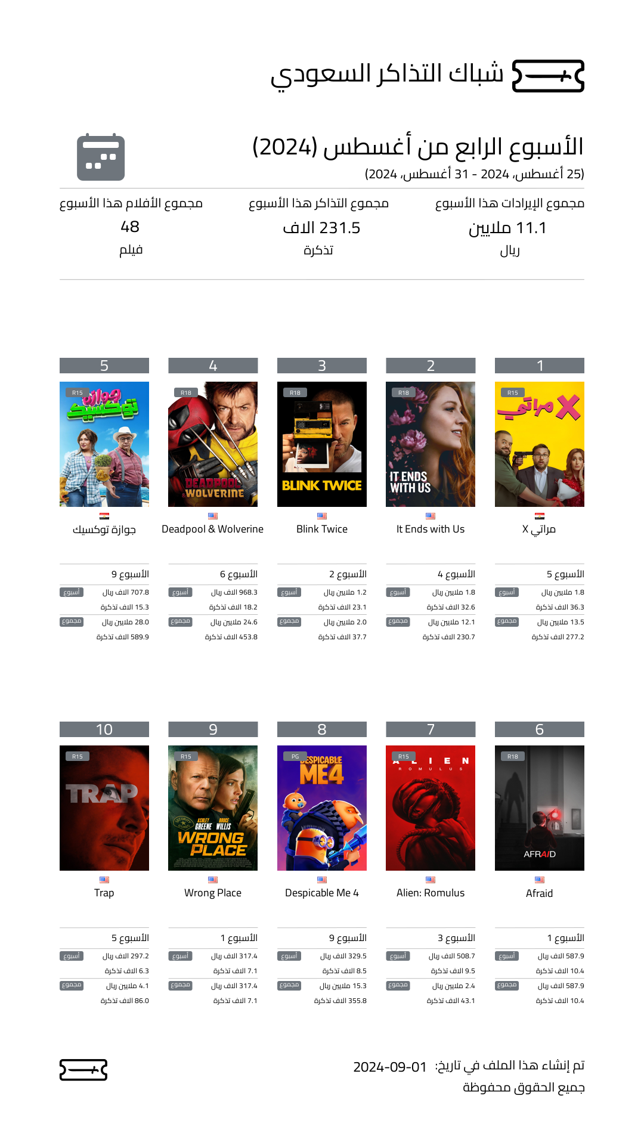Select the rank 10 header bar
The width and height of the screenshot is (644, 1145).
(x=104, y=729)
